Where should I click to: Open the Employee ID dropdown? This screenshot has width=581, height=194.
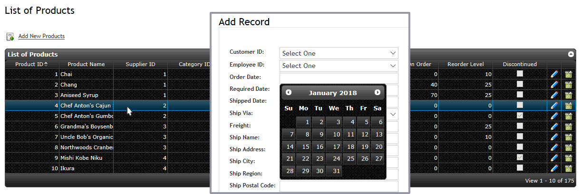[339, 66]
